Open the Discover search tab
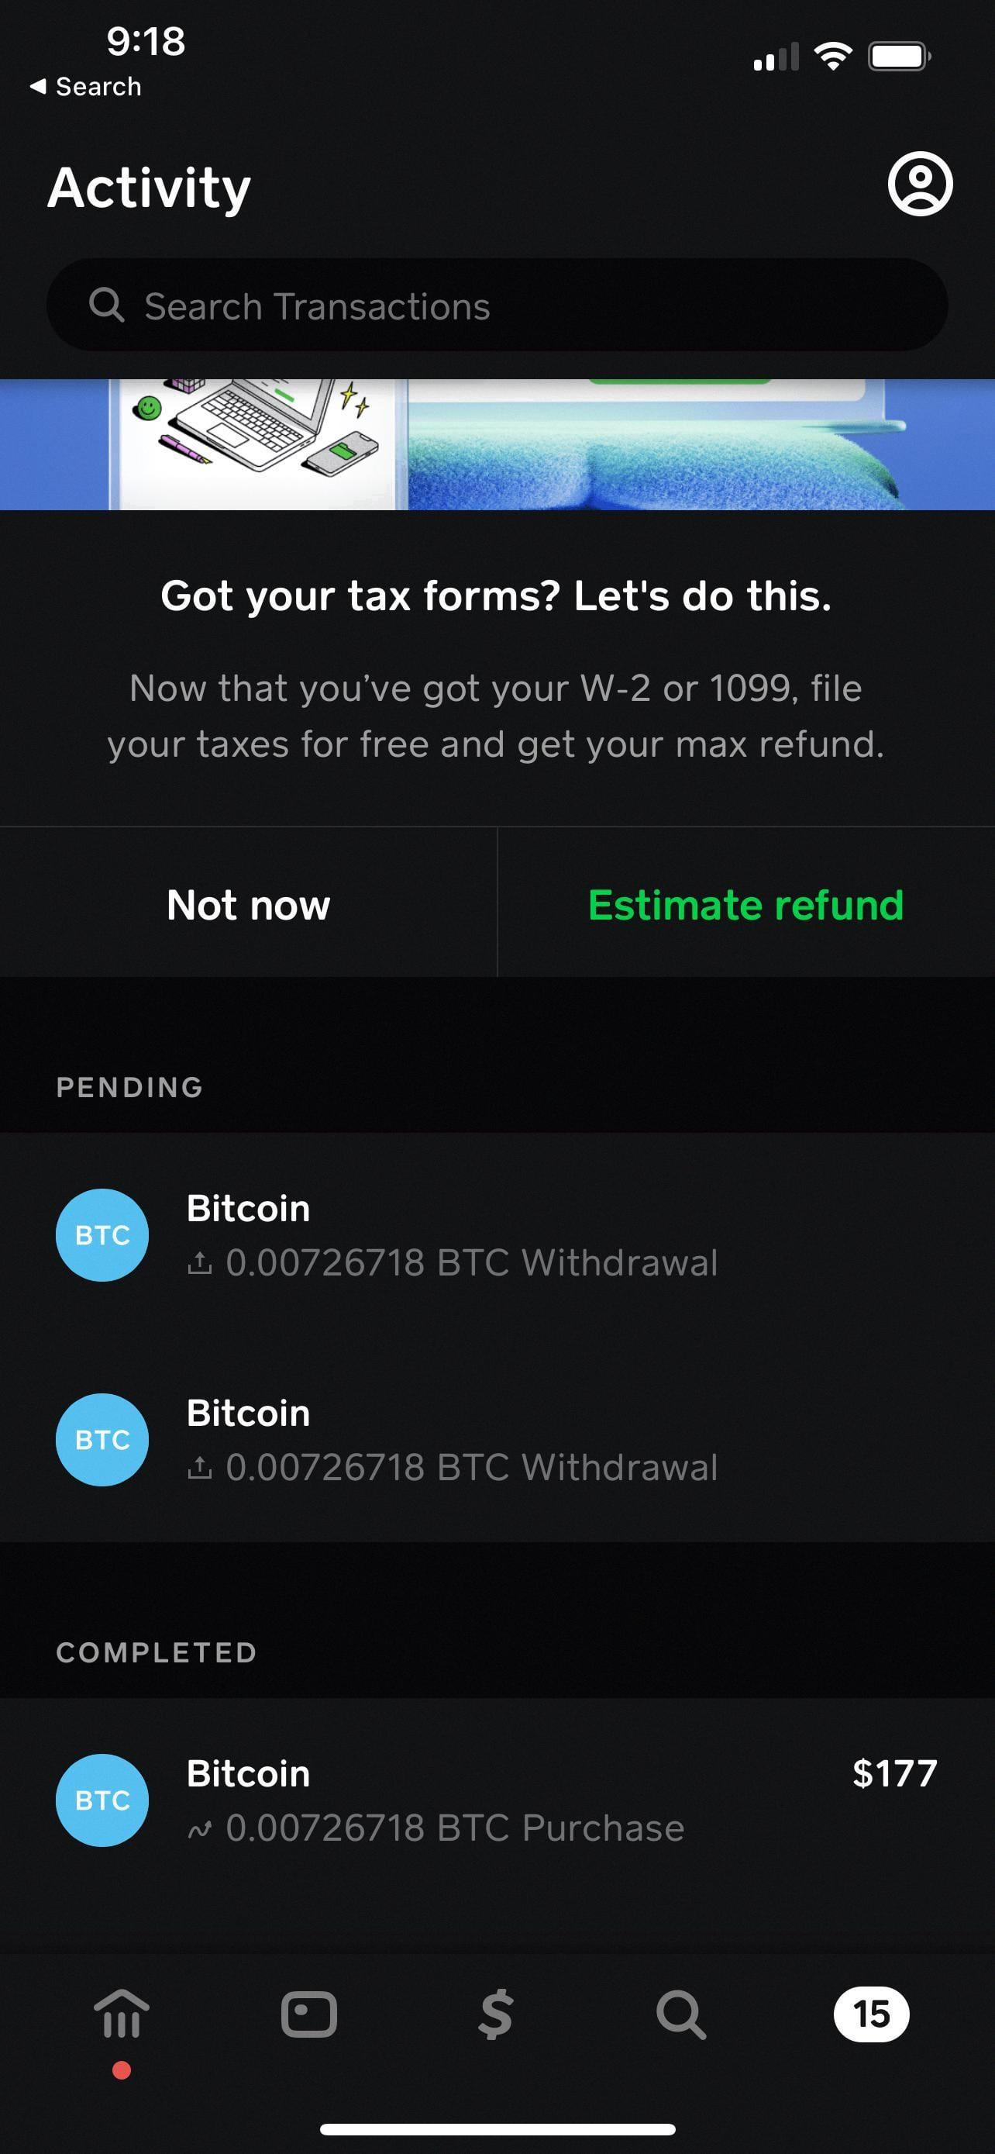Viewport: 995px width, 2154px height. (682, 2014)
